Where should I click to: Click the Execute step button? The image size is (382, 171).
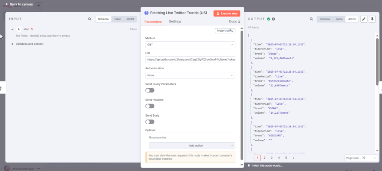coord(227,13)
